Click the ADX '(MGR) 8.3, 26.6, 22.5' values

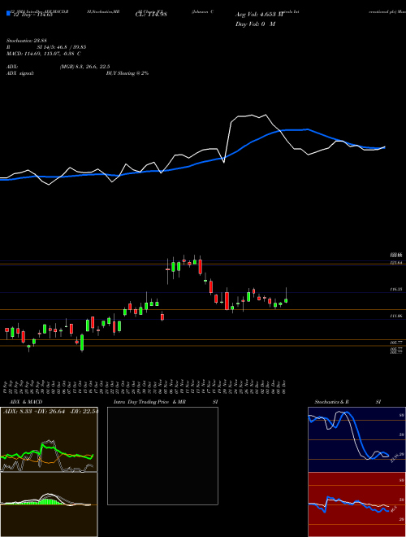(x=84, y=67)
